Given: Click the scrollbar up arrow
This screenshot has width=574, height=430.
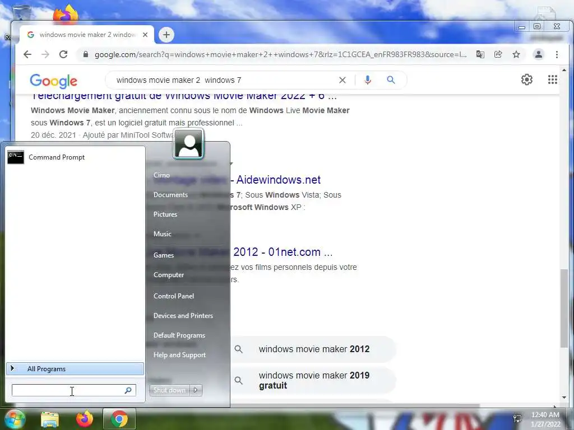Looking at the screenshot, I should (564, 70).
